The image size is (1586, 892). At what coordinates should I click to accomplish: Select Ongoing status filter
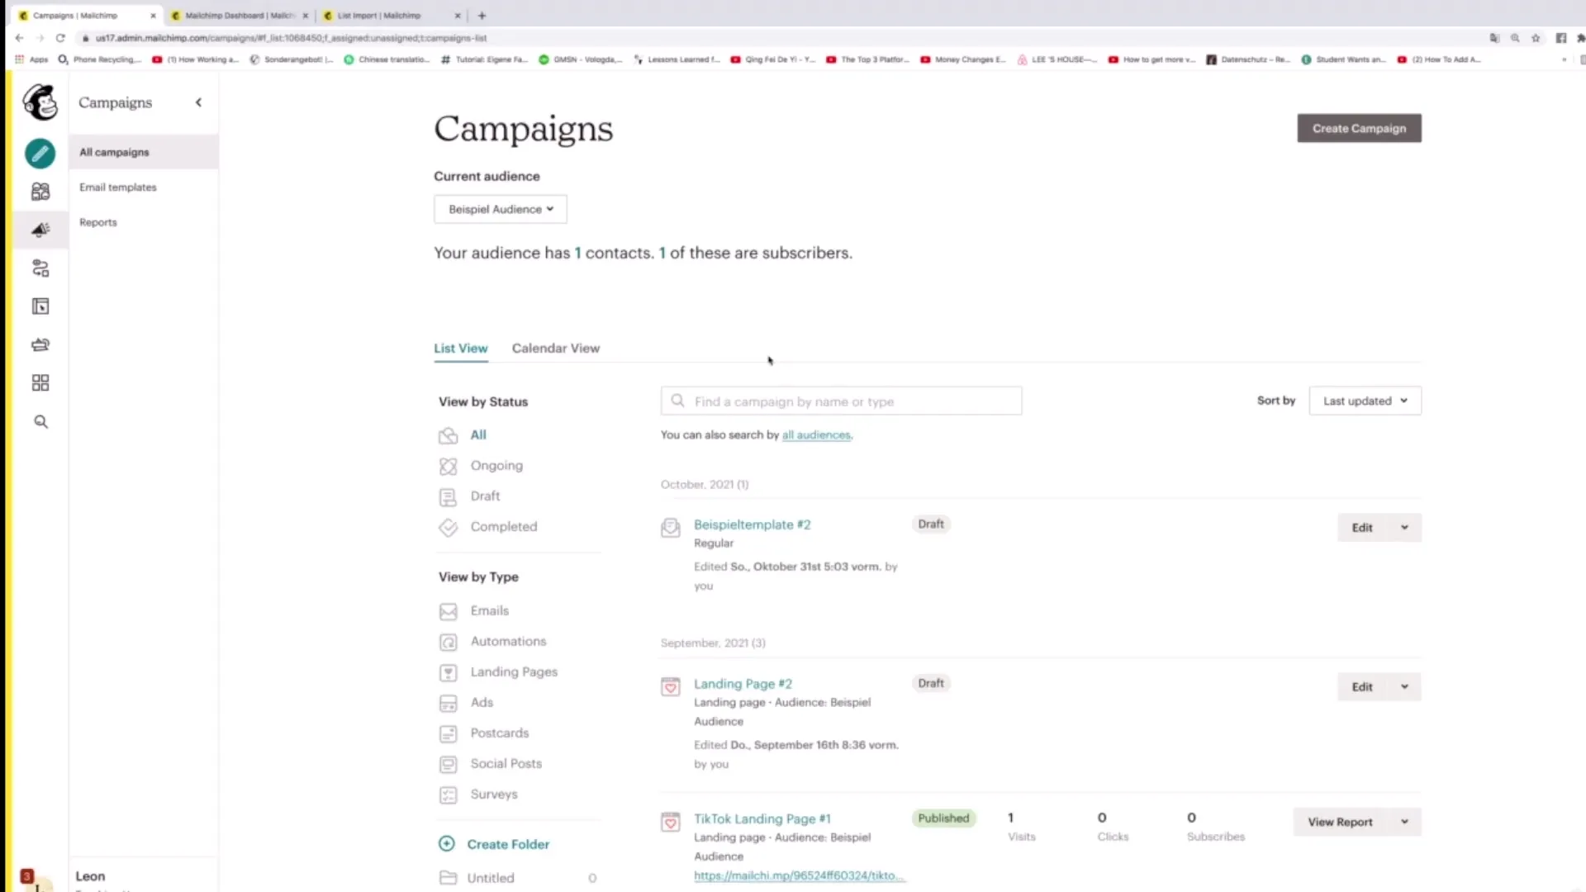(496, 464)
